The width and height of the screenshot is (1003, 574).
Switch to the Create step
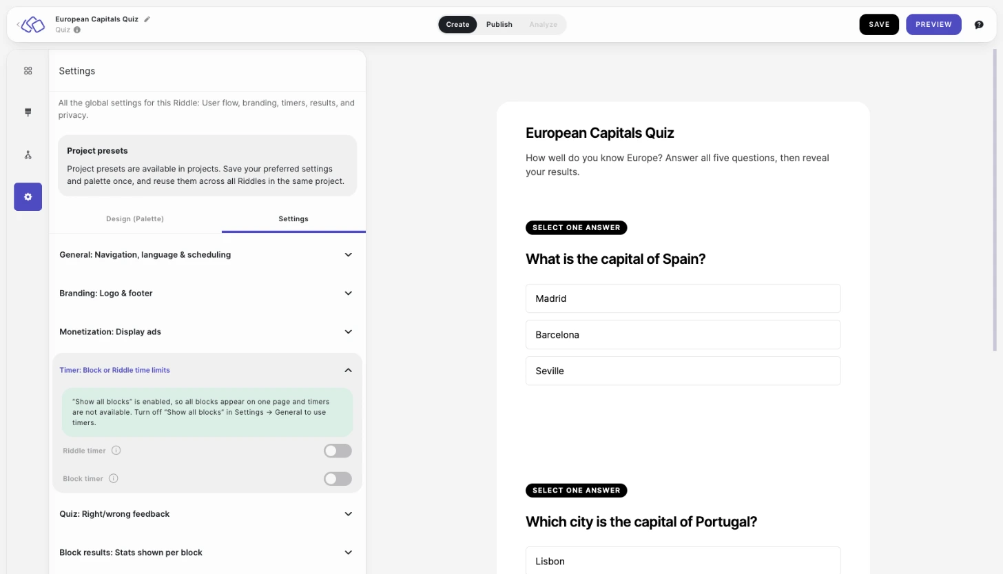tap(457, 25)
